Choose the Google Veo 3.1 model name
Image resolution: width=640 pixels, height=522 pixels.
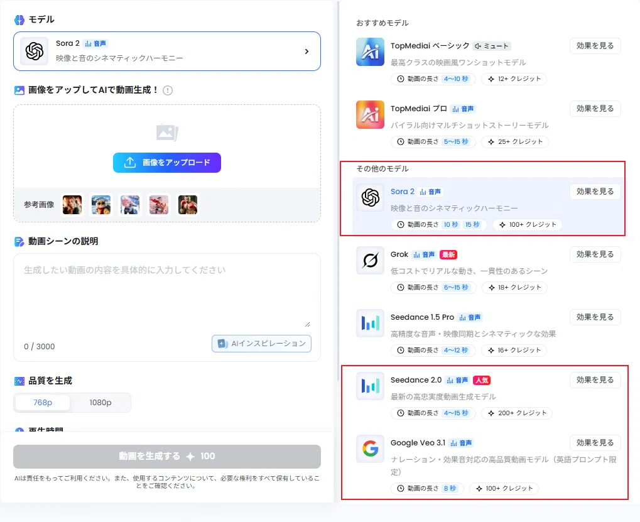coord(418,443)
